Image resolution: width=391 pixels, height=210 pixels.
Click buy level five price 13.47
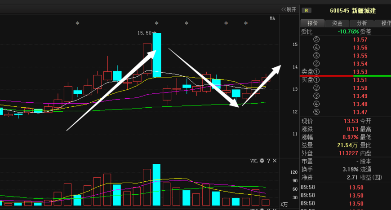coord(360,112)
